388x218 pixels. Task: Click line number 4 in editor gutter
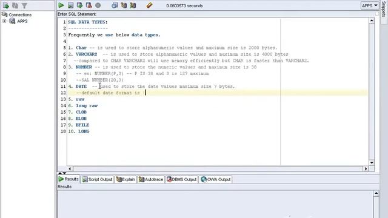[64, 41]
